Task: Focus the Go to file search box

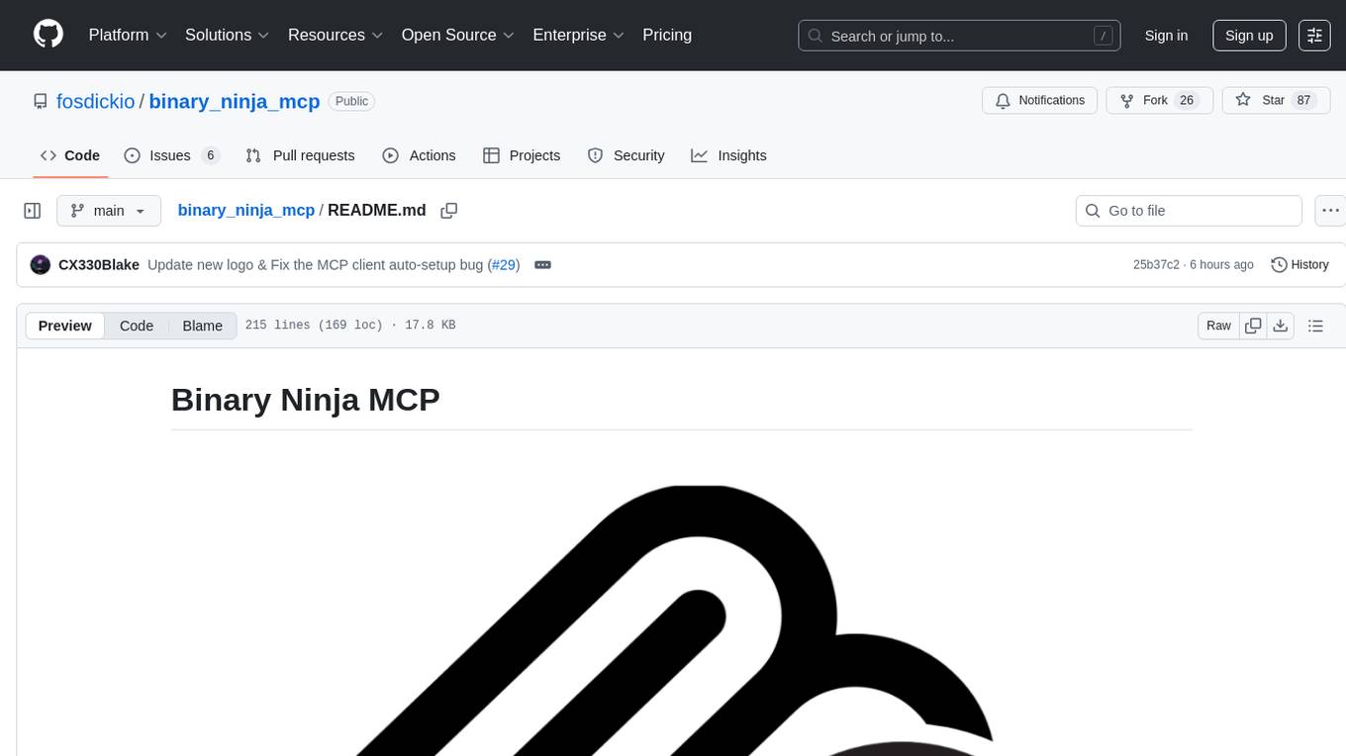Action: [1189, 211]
